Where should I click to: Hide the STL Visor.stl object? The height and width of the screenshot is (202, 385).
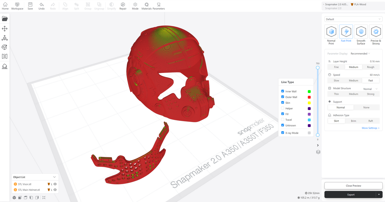click(x=55, y=184)
